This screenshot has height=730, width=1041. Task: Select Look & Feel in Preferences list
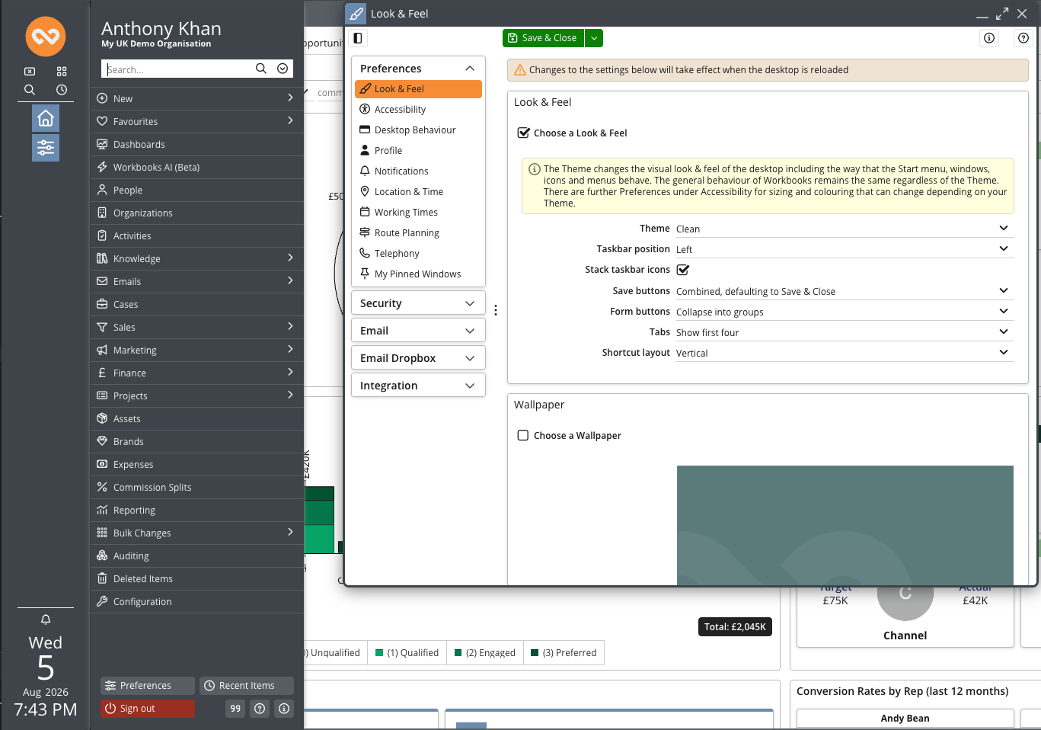point(418,89)
